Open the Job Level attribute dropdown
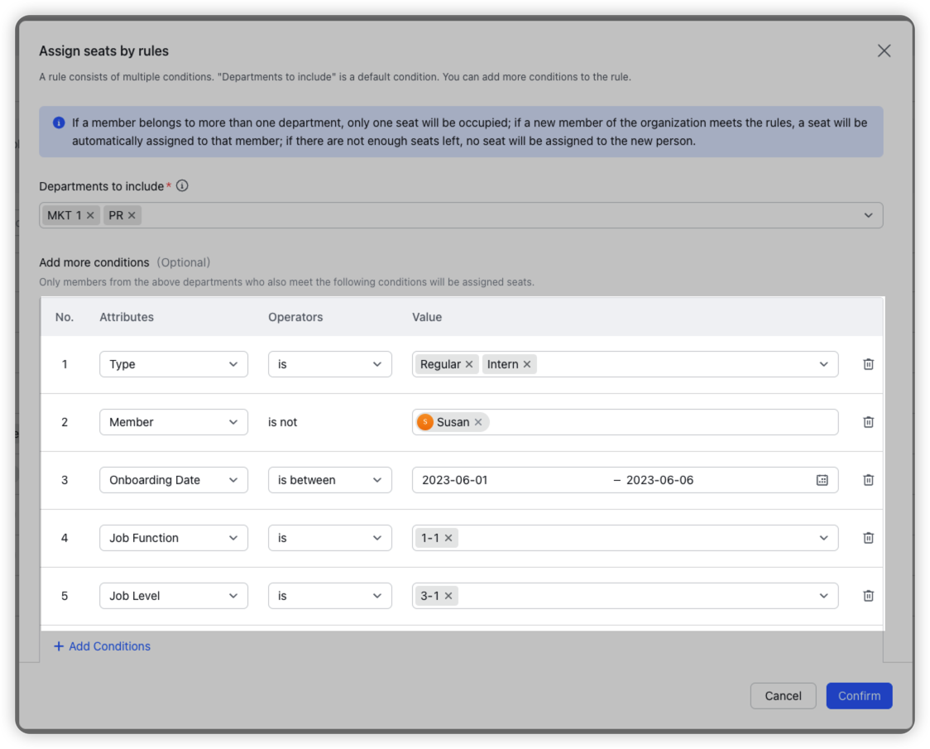The width and height of the screenshot is (930, 749). (174, 596)
